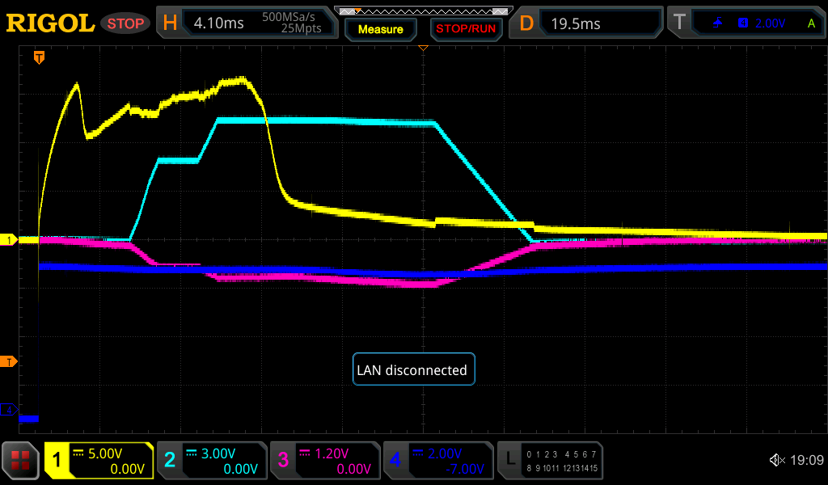Toggle channel 2 with 3.00V scale
Viewport: 828px width, 485px height.
click(x=212, y=461)
